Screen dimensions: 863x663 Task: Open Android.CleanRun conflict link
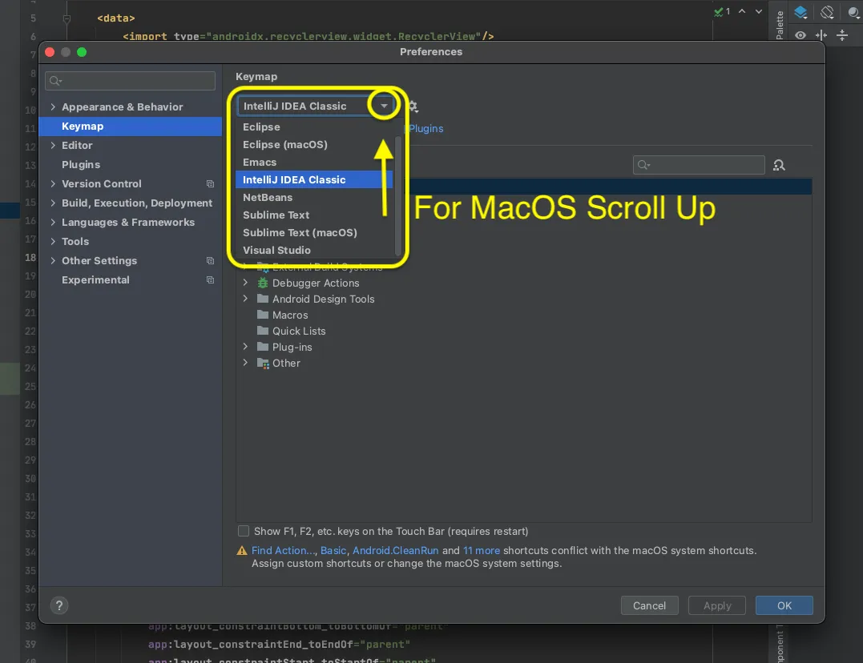pyautogui.click(x=395, y=550)
